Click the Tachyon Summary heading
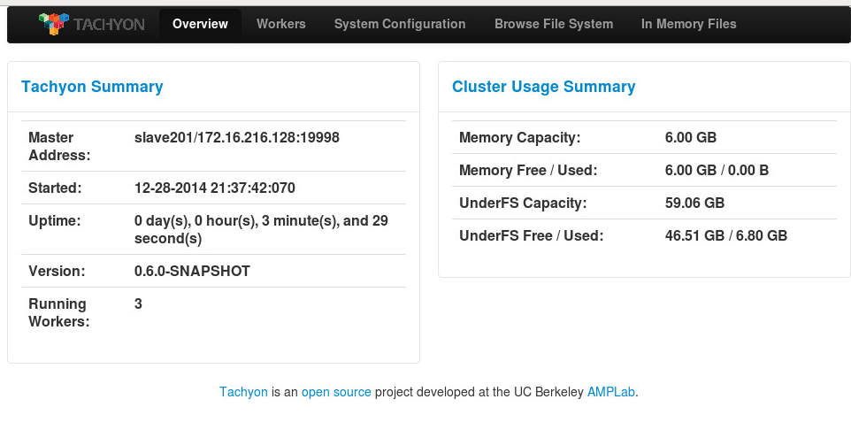Image resolution: width=851 pixels, height=430 pixels. coord(92,87)
